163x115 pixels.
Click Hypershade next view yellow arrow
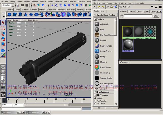(103, 7)
